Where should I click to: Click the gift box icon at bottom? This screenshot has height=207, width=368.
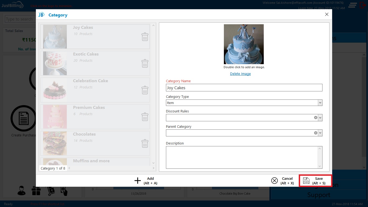pyautogui.click(x=36, y=191)
